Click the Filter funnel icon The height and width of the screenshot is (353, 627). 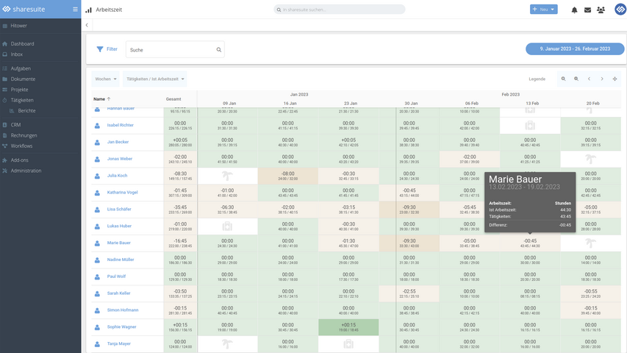coord(100,49)
